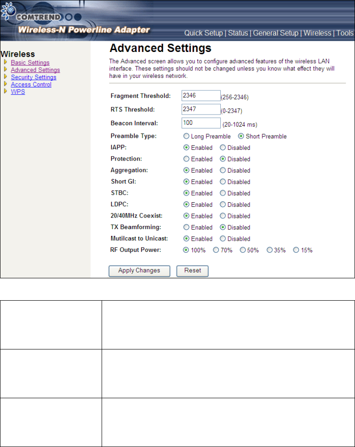
Task: Click arrow icon beside Access Control
Action: pyautogui.click(x=5, y=84)
